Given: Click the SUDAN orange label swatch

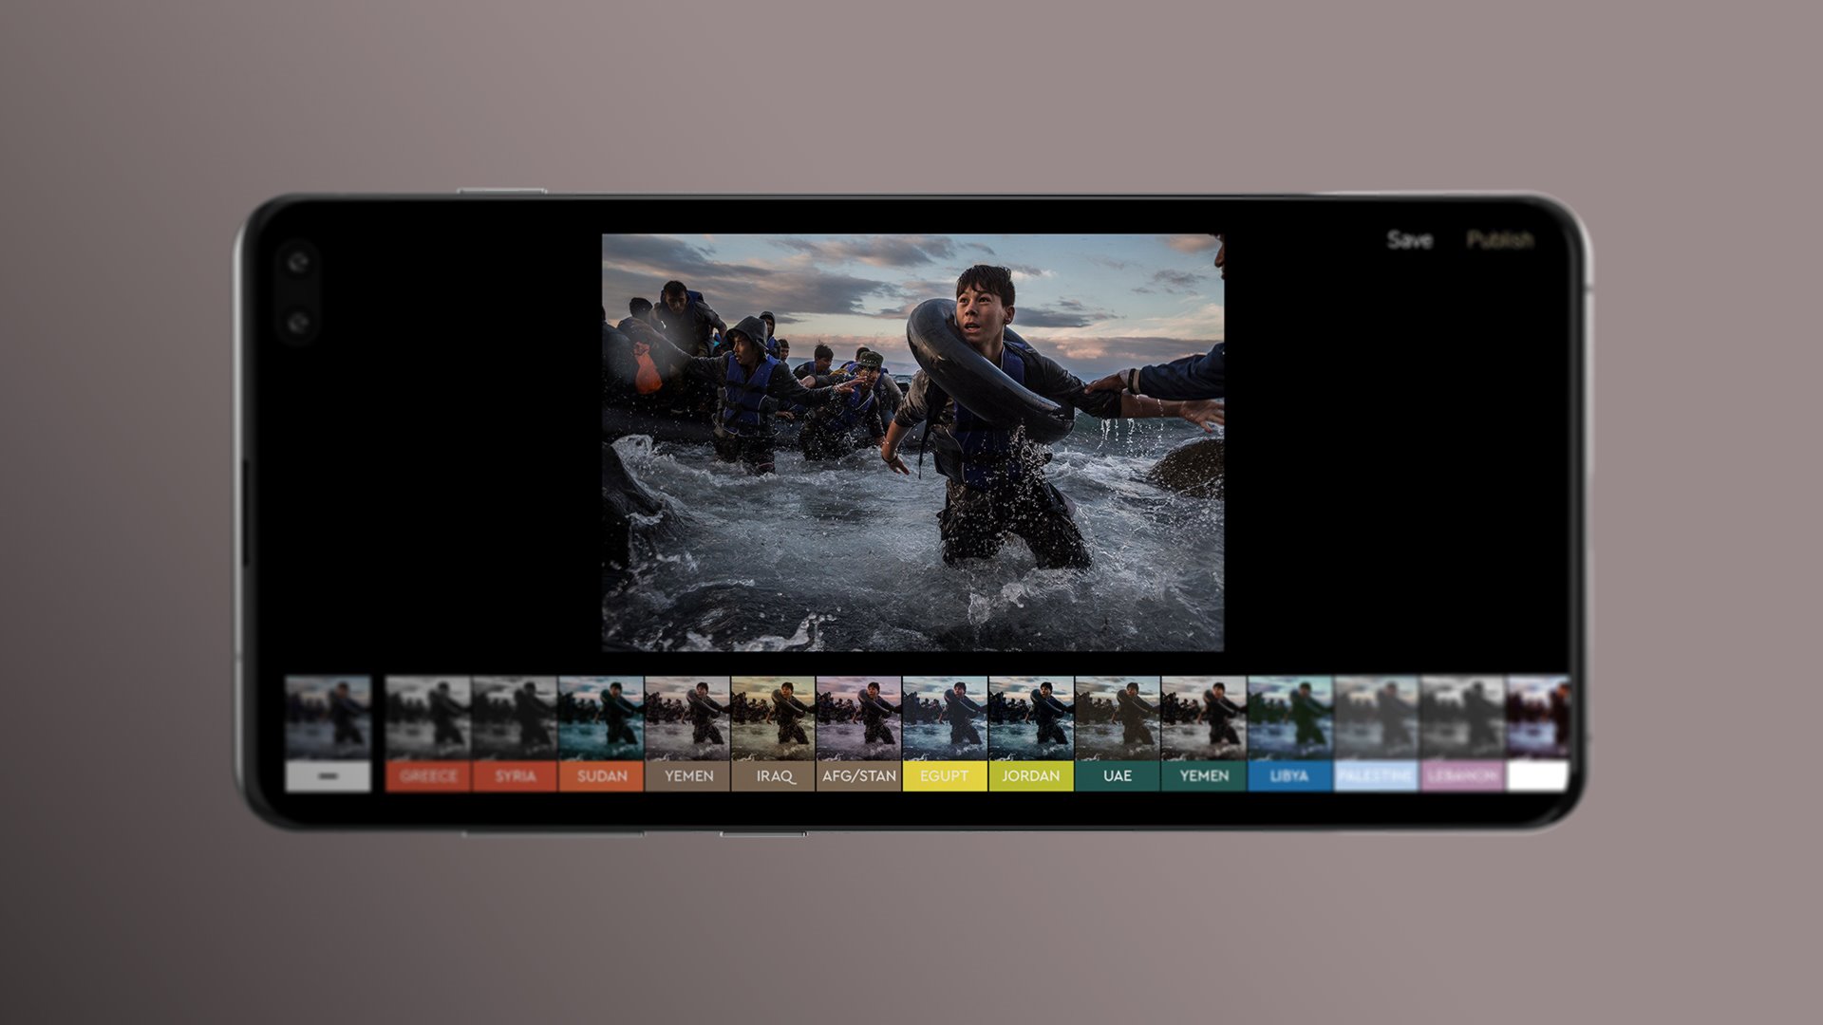Looking at the screenshot, I should tap(601, 776).
